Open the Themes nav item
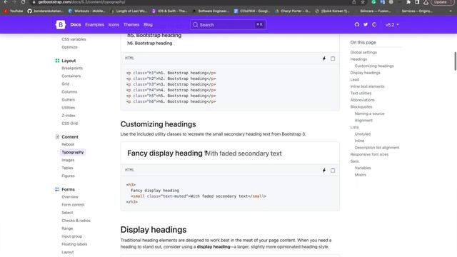The image size is (457, 257). 131,25
